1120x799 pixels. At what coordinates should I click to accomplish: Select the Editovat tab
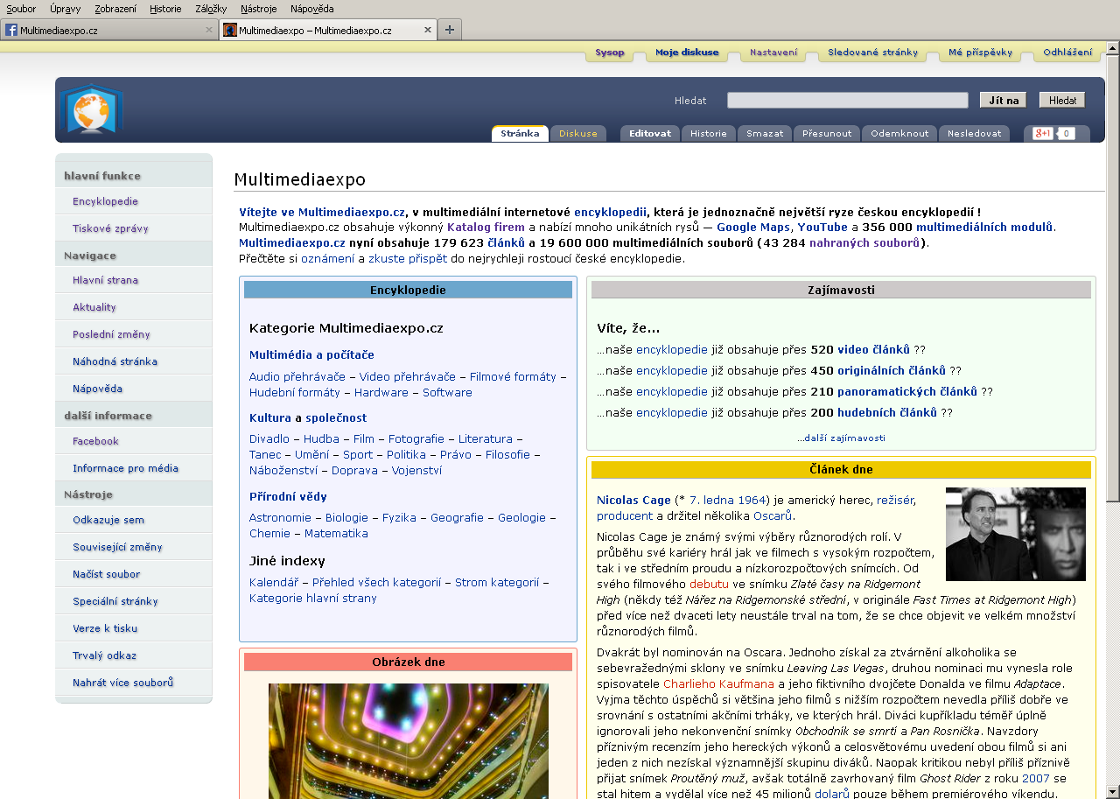649,134
